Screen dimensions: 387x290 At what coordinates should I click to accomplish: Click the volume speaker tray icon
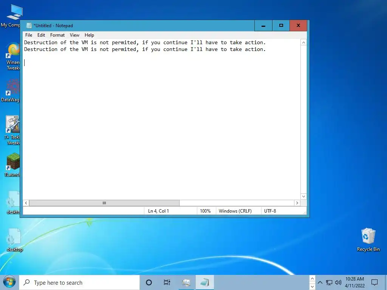(x=338, y=282)
